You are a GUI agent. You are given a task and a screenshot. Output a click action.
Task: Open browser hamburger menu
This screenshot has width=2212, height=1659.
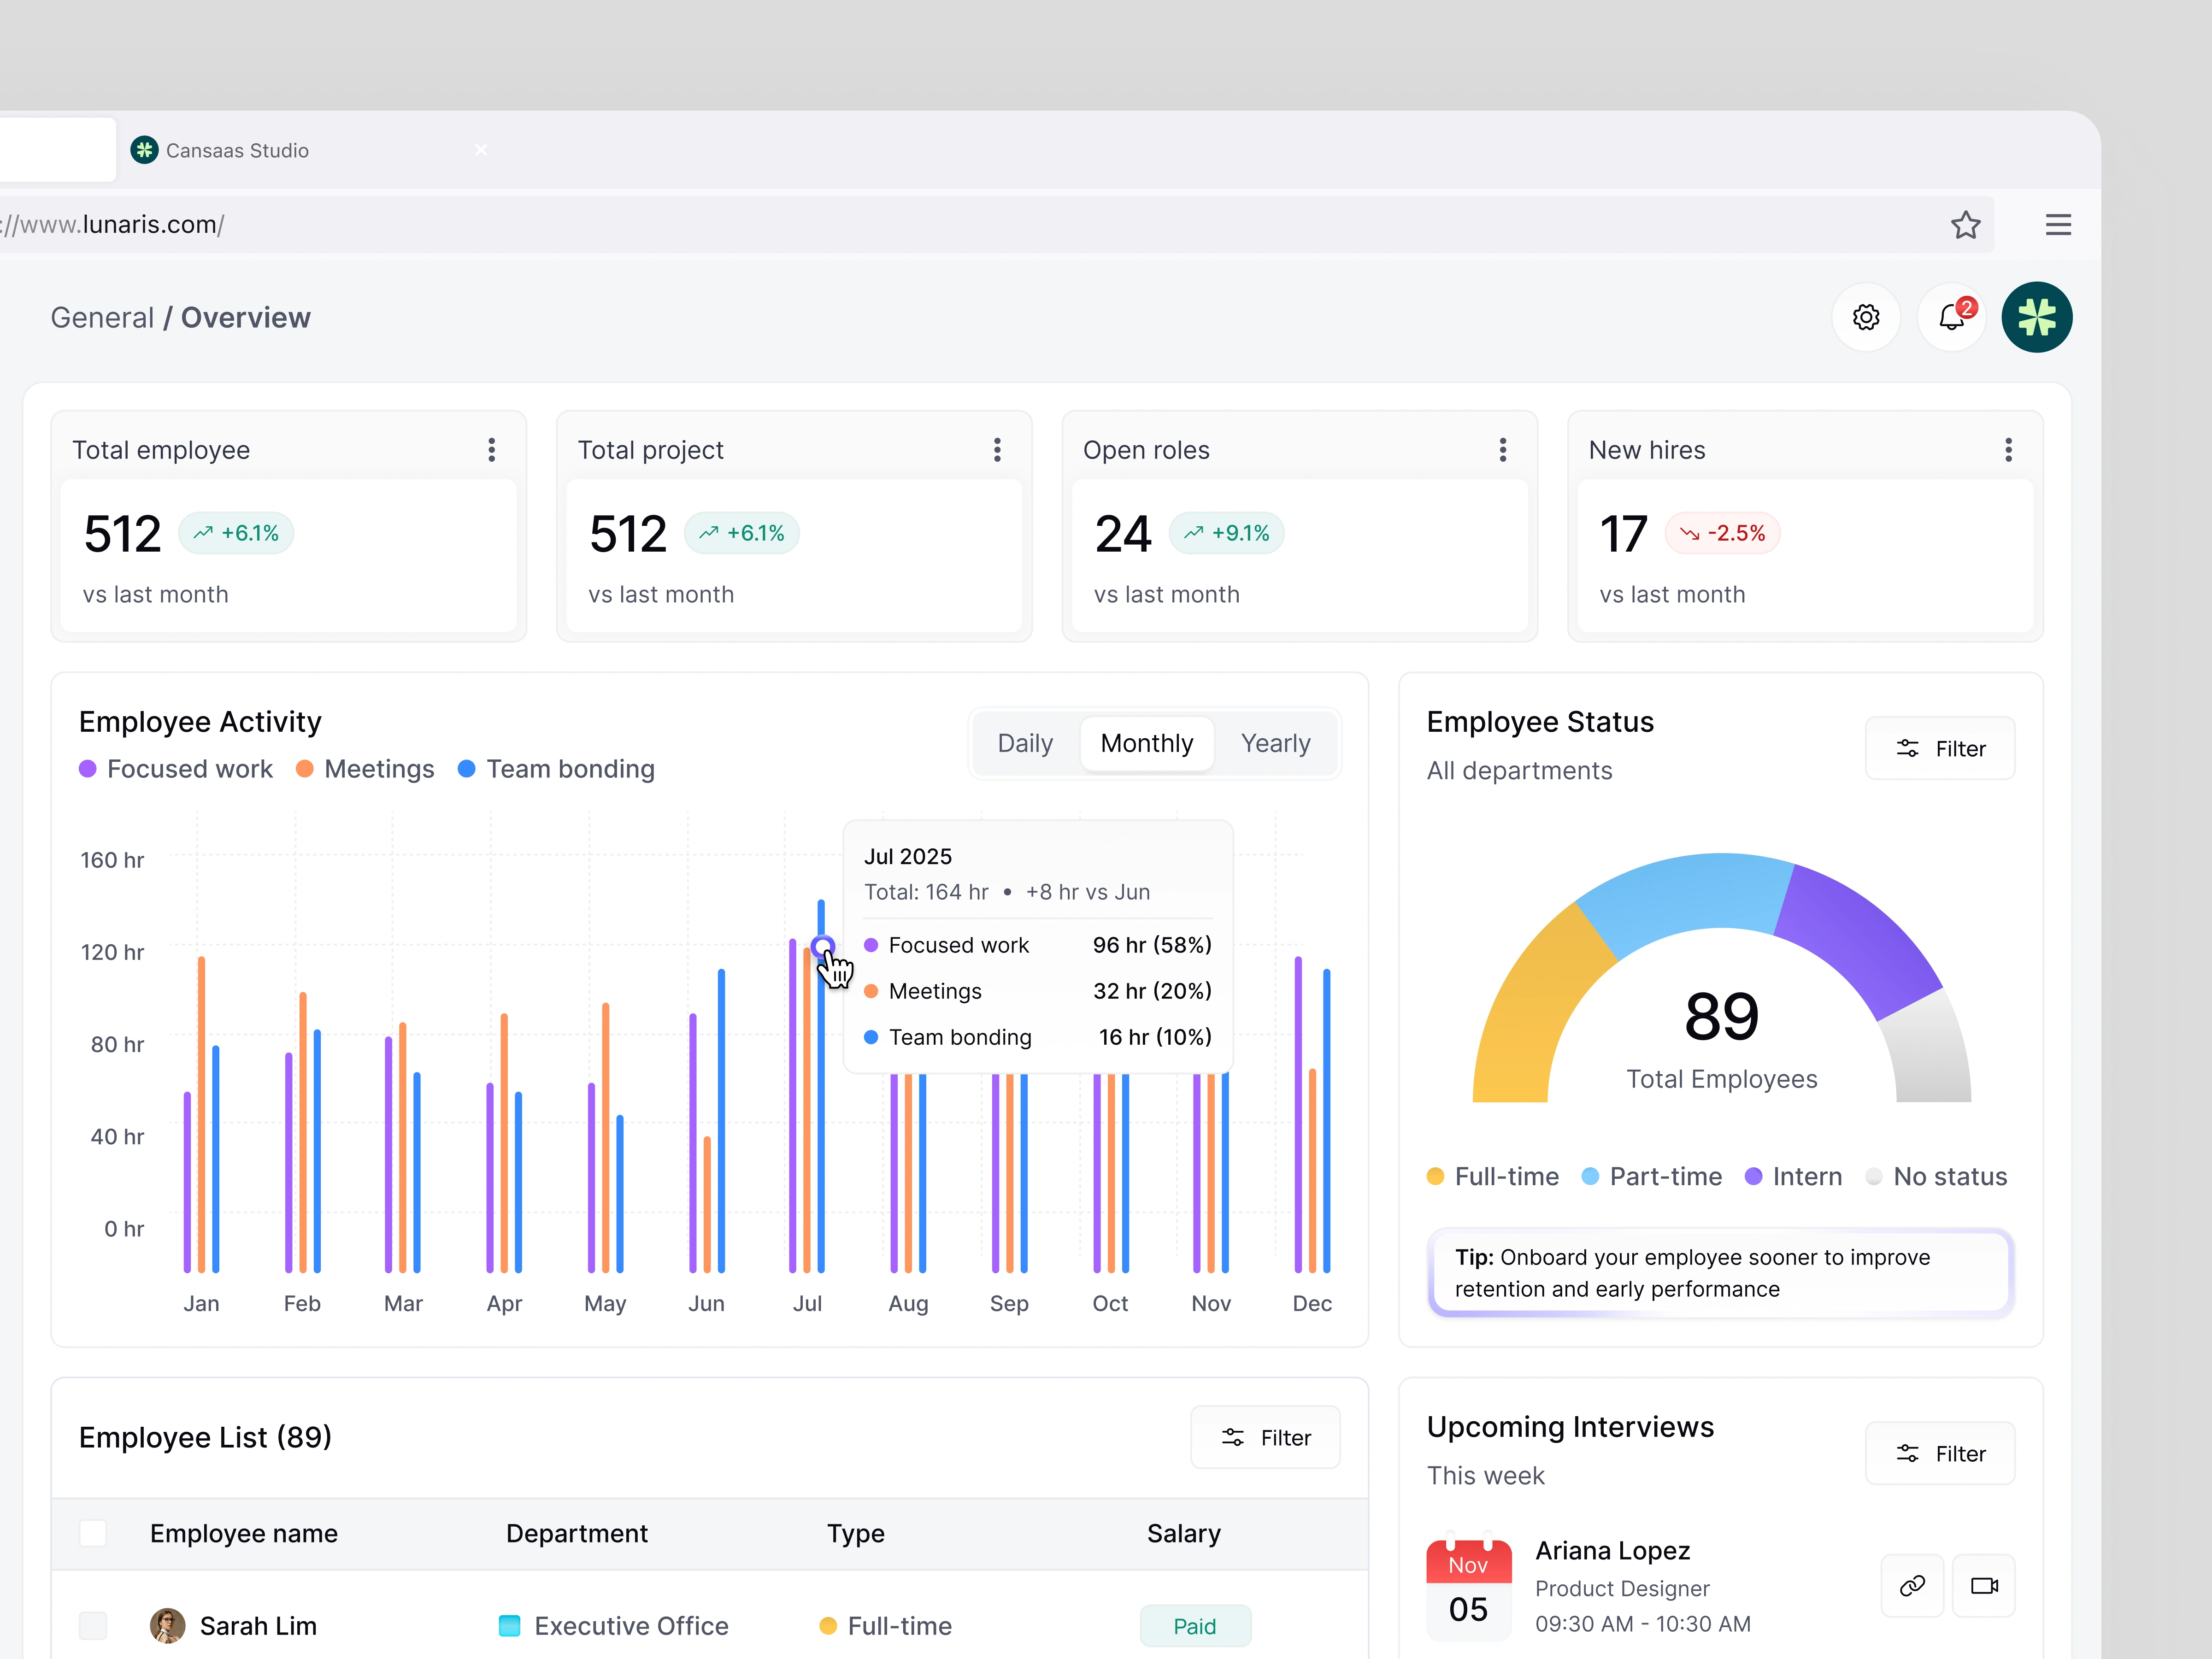[2058, 225]
